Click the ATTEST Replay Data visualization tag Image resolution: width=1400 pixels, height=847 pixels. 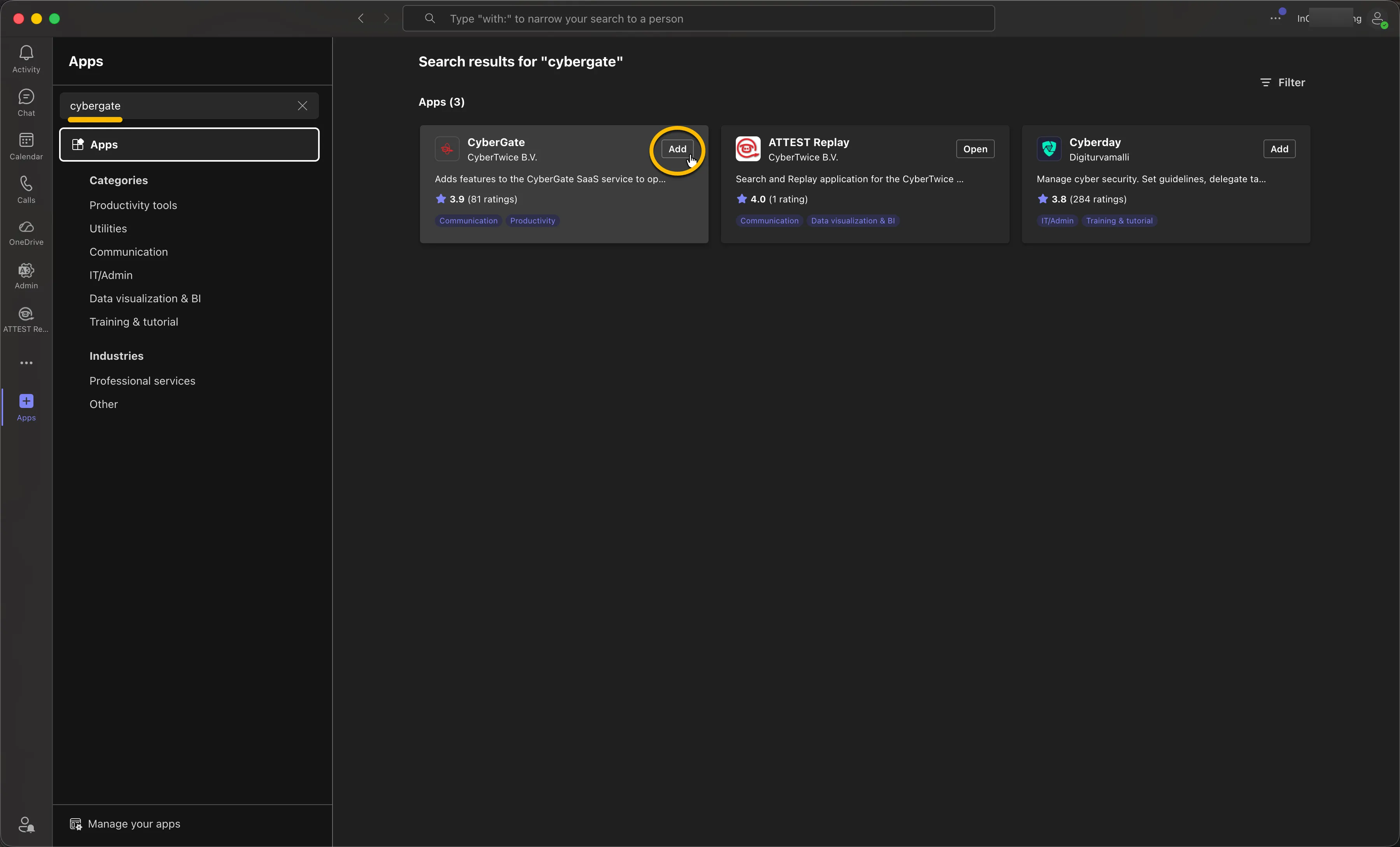click(x=852, y=220)
